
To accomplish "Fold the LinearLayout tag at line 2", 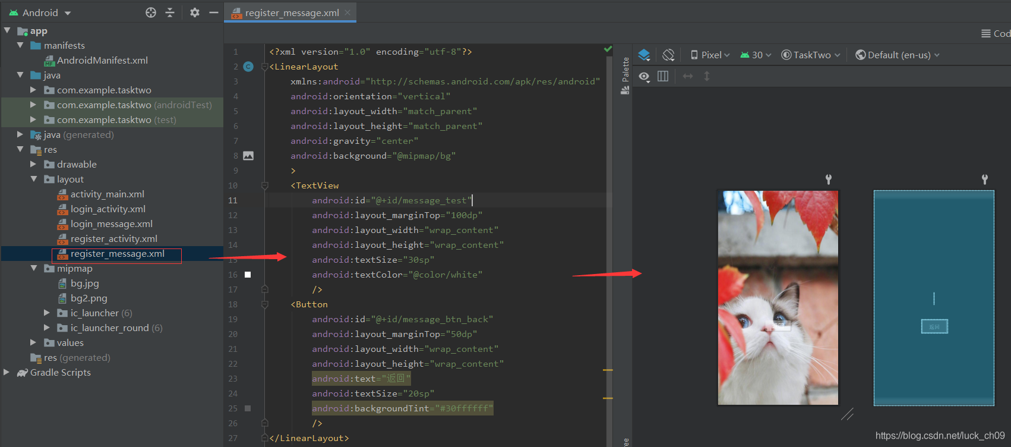I will [x=265, y=67].
